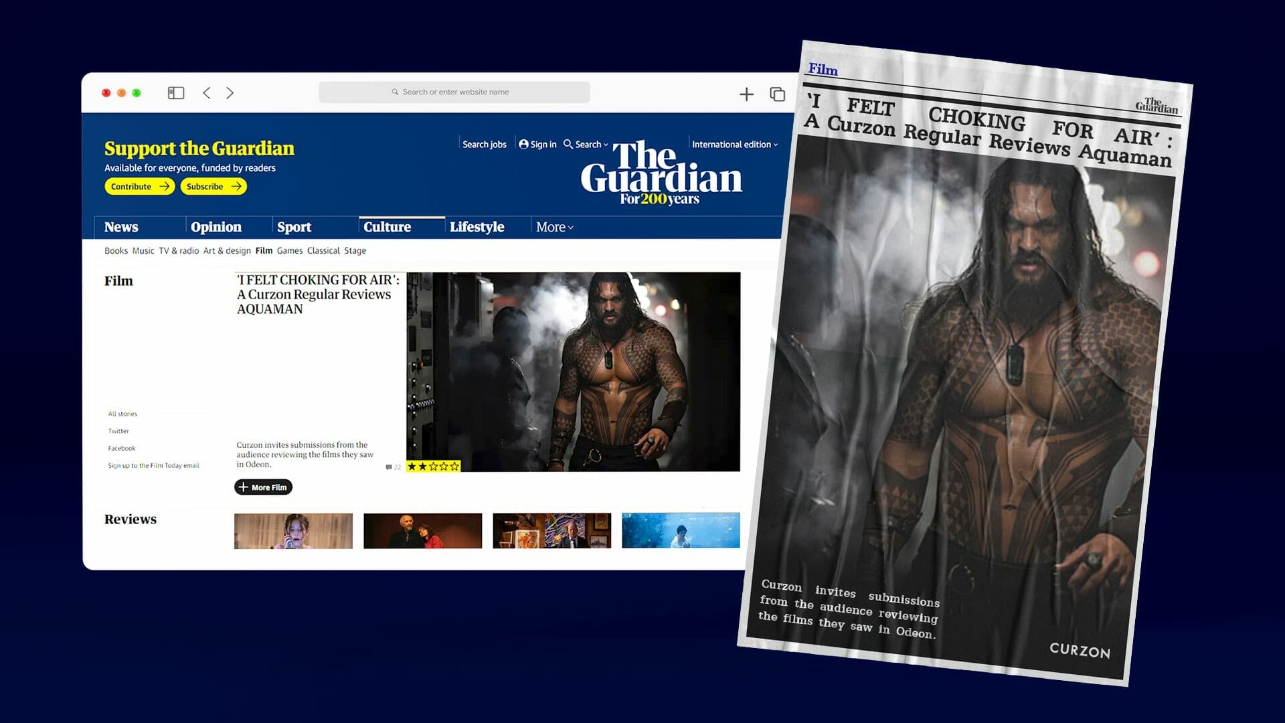Open the Sport section tab
1285x723 pixels.
[x=294, y=227]
